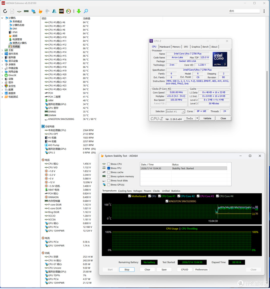Click the Save button in Stability Test

click(x=164, y=270)
